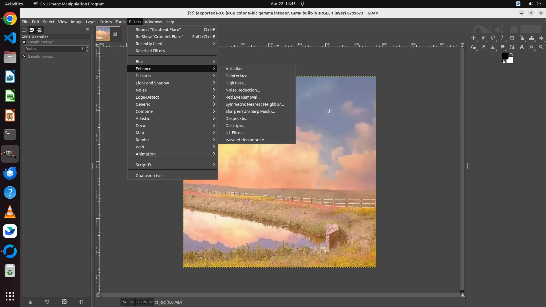Viewport: 546px width, 307px height.
Task: Open the 100% zoom level dropdown
Action: point(151,302)
